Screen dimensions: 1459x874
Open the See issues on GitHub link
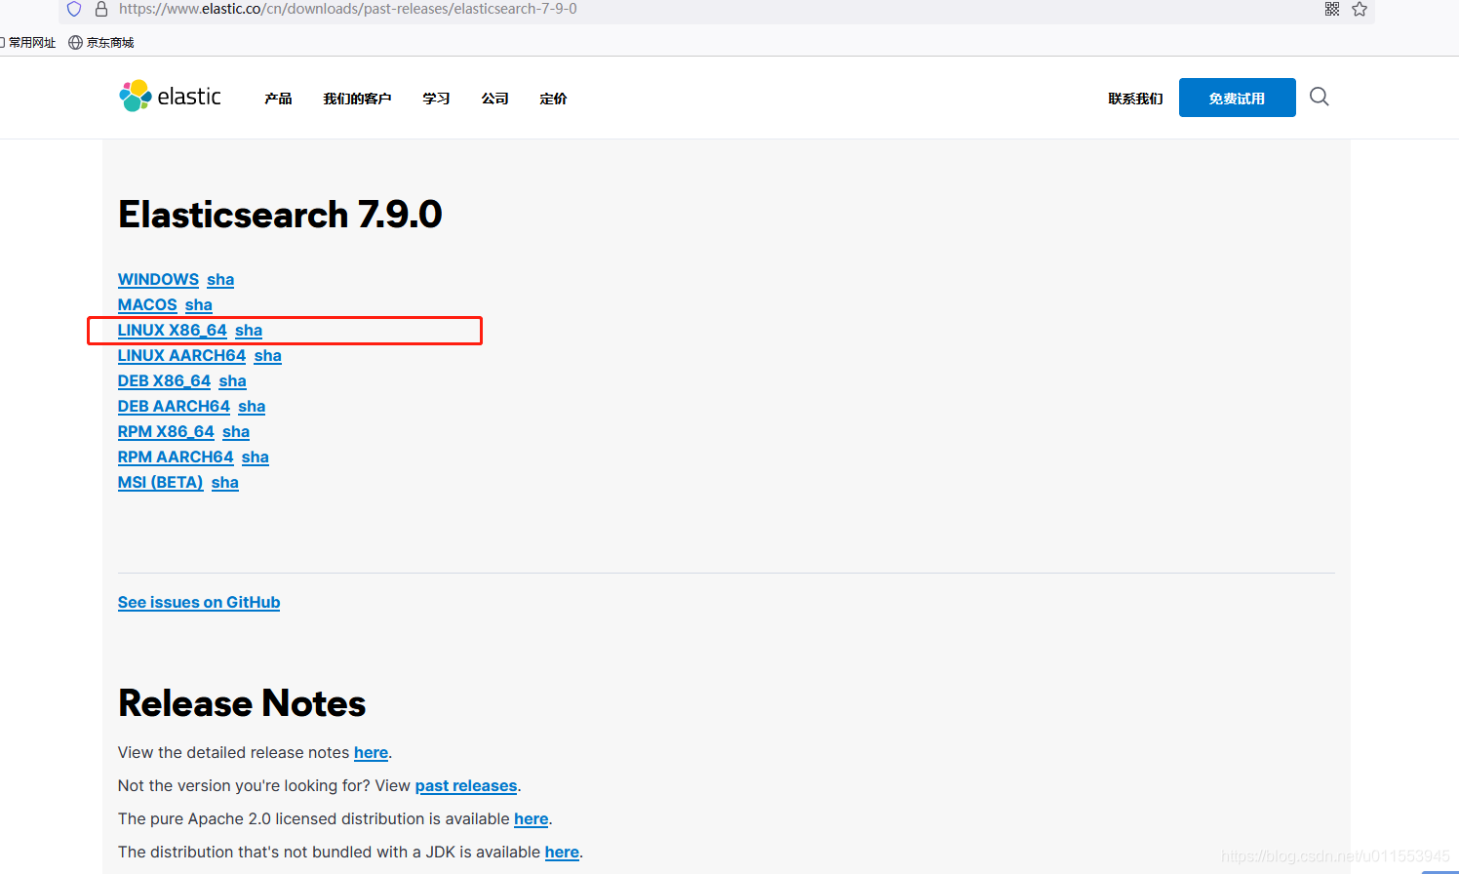pyautogui.click(x=198, y=602)
